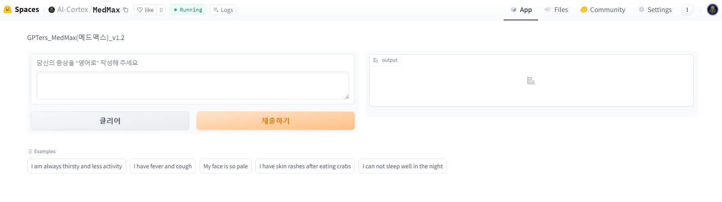This screenshot has height=202, width=722.
Task: Like the MedMax space
Action: click(145, 10)
